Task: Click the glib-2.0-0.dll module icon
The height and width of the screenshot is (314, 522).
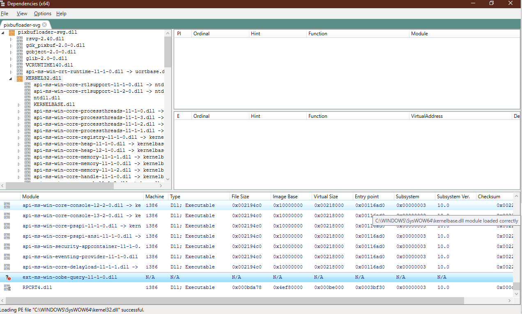Action: coord(20,58)
